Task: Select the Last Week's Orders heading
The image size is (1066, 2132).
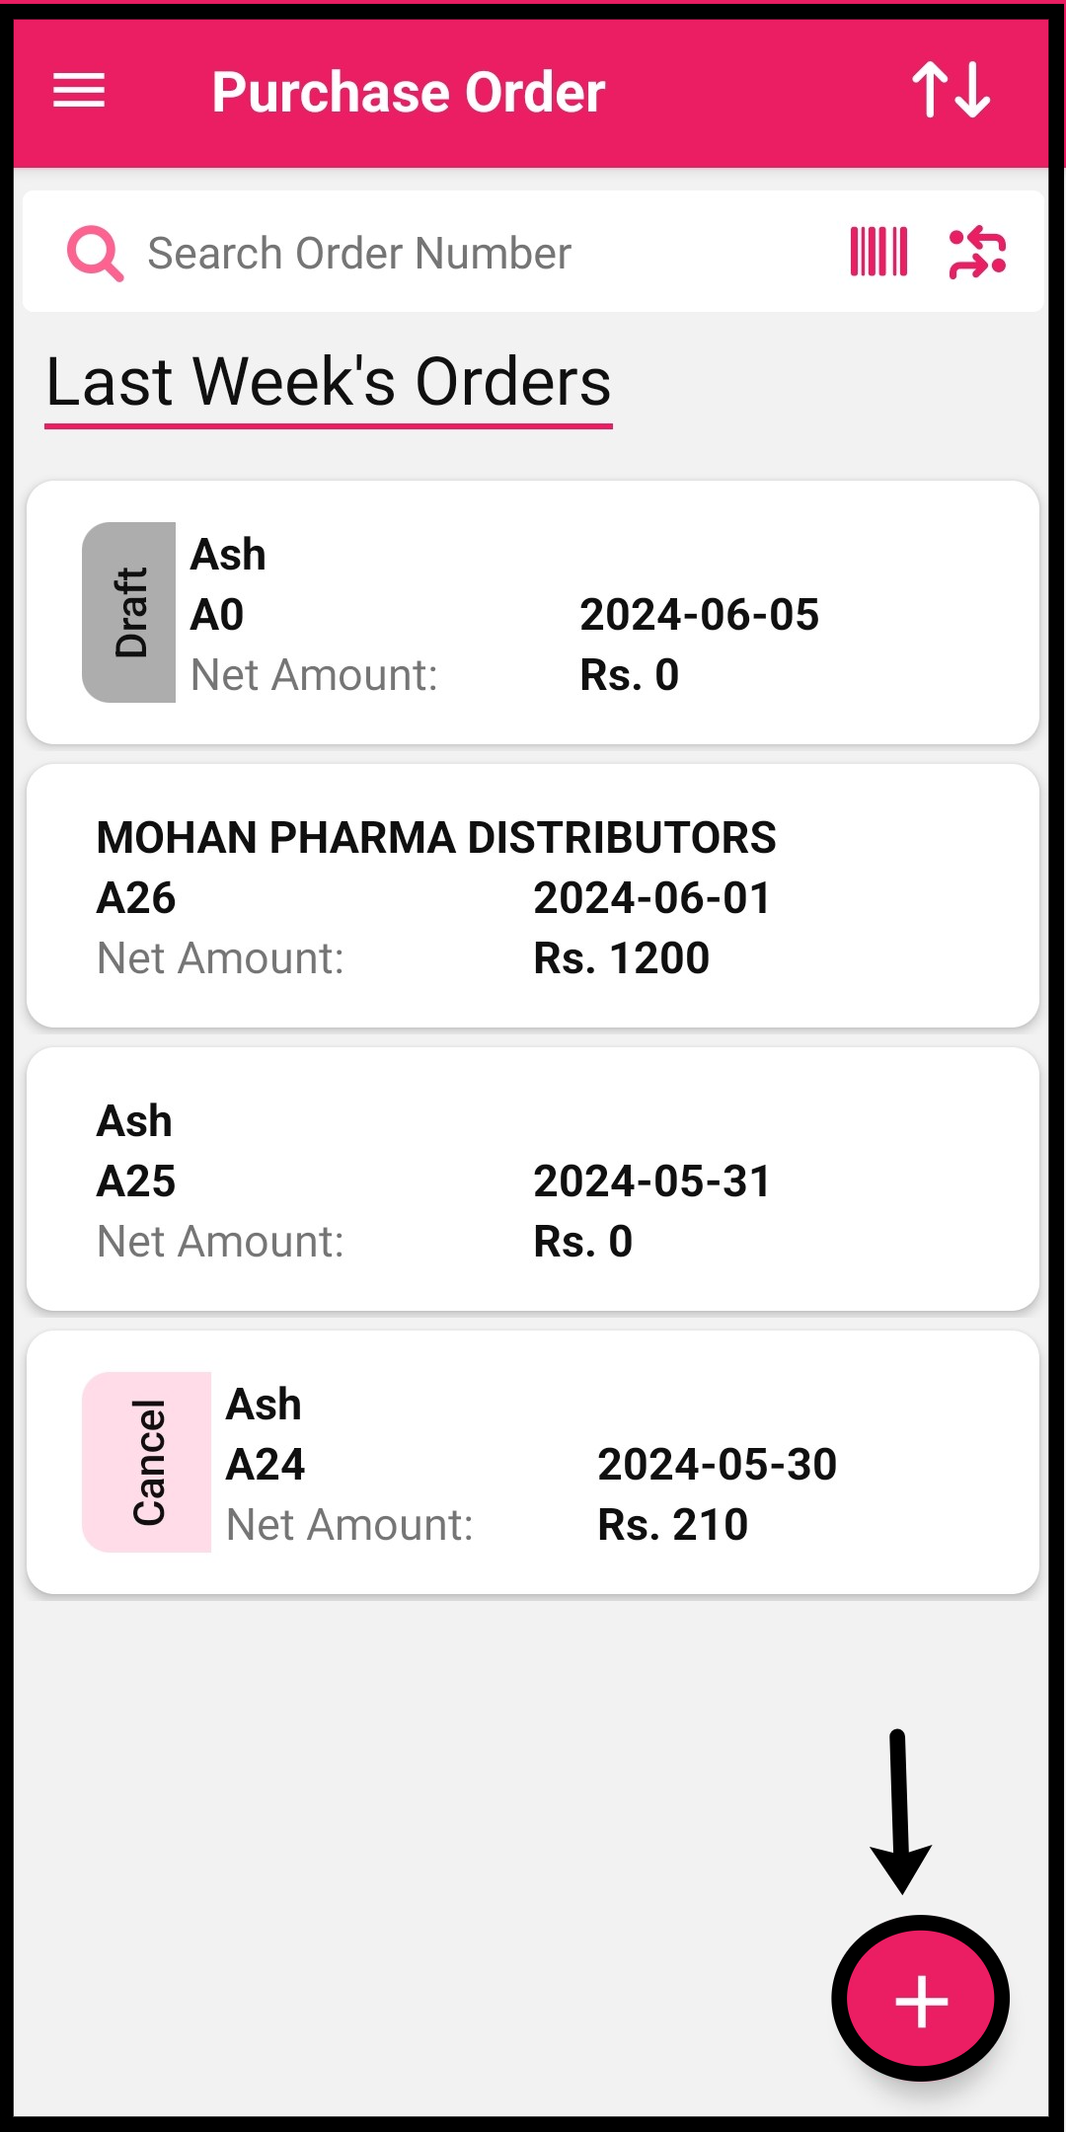Action: (329, 382)
